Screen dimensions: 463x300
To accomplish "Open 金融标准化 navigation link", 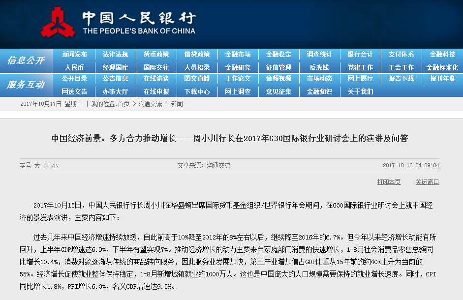I will tap(442, 67).
